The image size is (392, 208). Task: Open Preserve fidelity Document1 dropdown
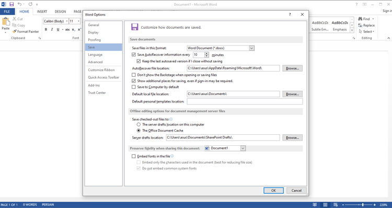243,148
